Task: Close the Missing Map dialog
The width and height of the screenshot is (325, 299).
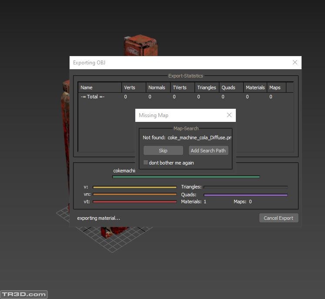Action: [229, 115]
